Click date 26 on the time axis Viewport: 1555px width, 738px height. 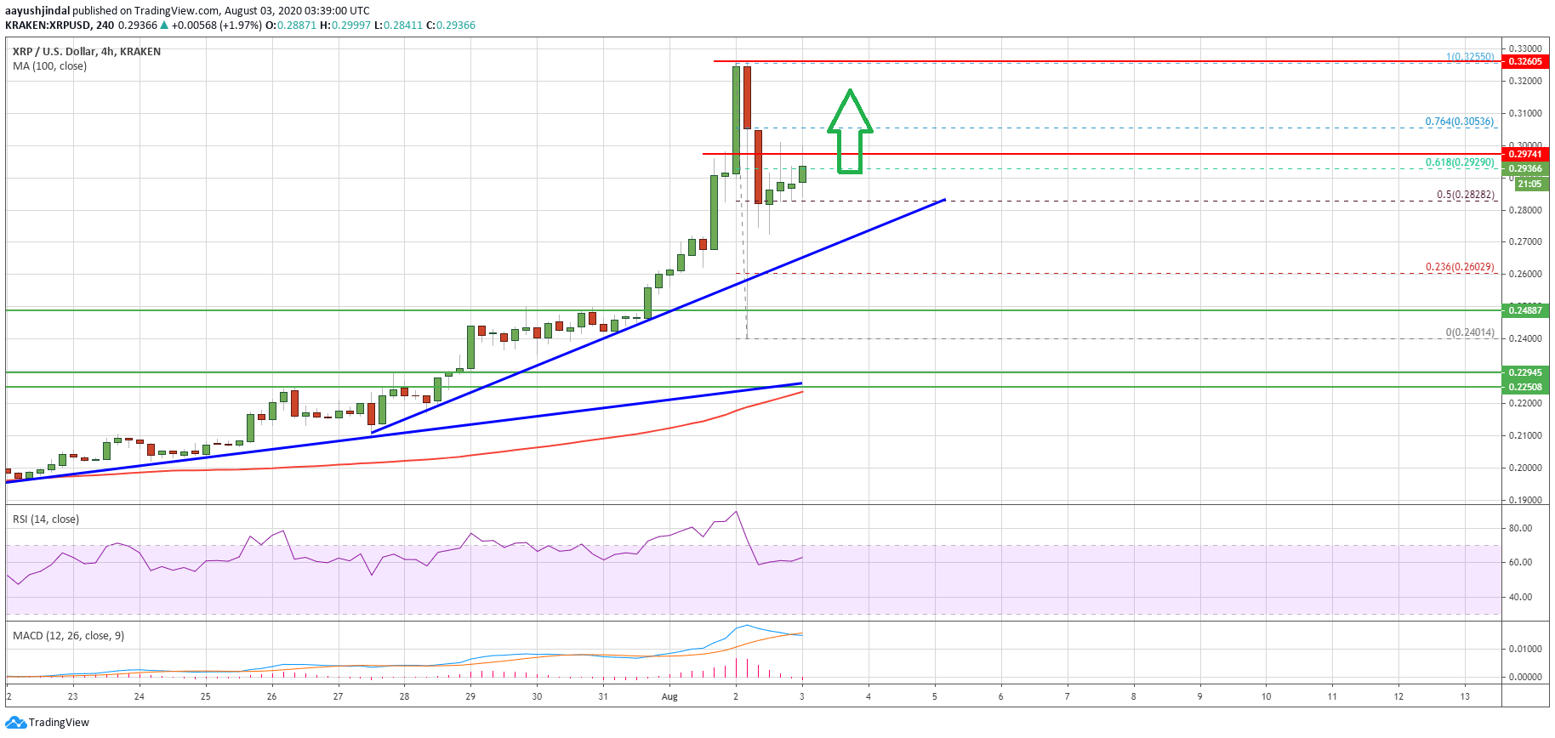[x=271, y=696]
